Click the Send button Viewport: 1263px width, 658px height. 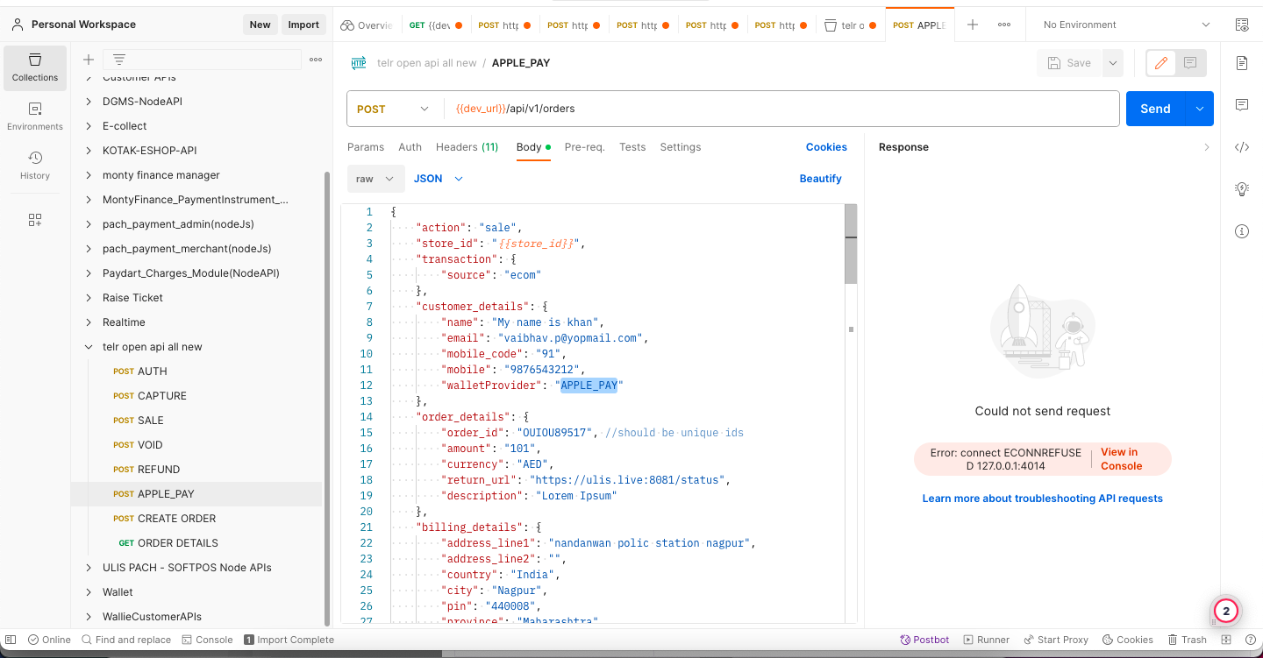1155,109
